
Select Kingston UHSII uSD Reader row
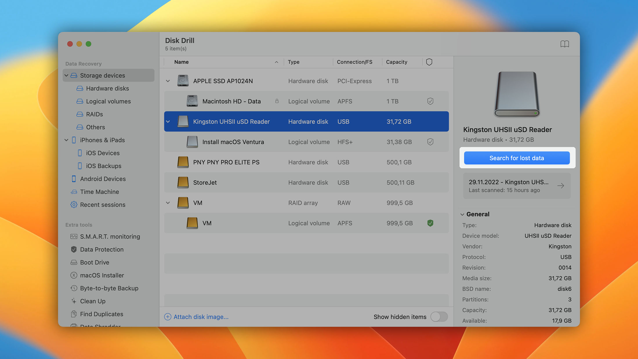(x=306, y=121)
